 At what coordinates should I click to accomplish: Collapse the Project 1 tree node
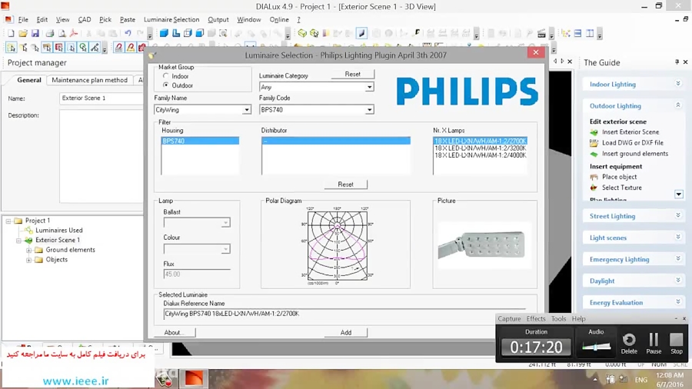(8, 221)
